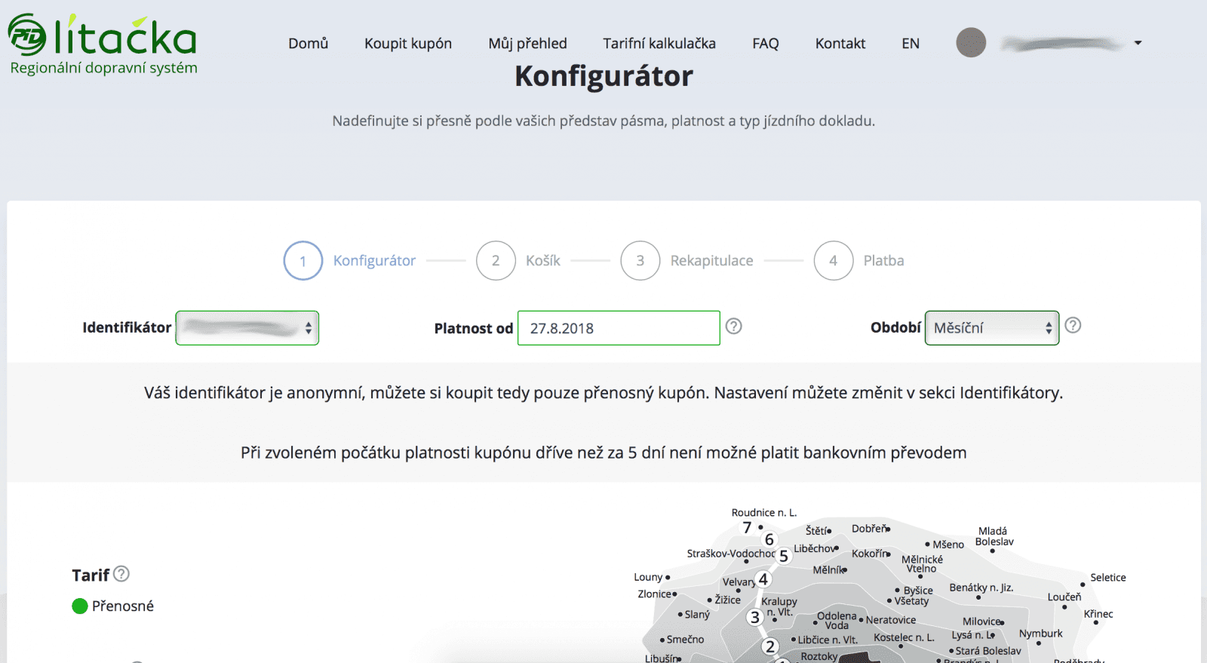Click the Platnost od date input field
Screen dimensions: 1207x663
coord(619,327)
